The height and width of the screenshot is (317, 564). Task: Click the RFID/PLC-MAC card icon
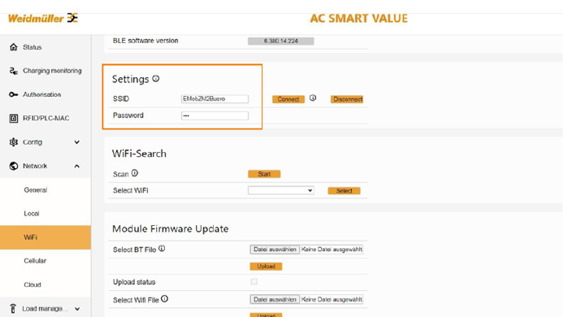(14, 119)
